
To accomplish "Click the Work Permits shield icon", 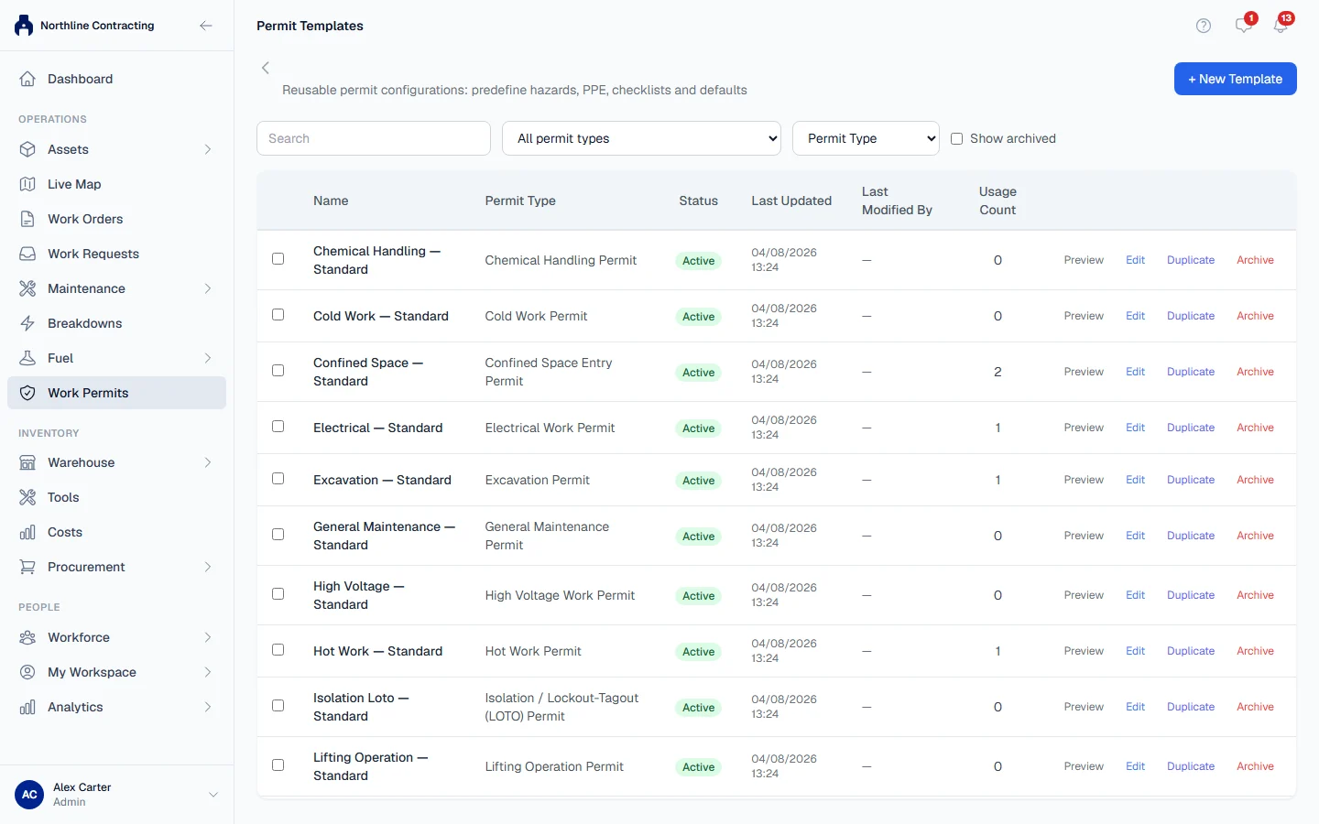I will pyautogui.click(x=27, y=393).
